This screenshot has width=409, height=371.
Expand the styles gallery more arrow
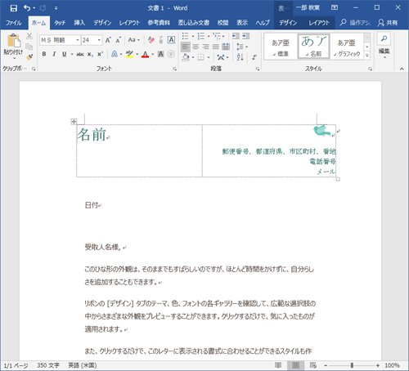(367, 56)
